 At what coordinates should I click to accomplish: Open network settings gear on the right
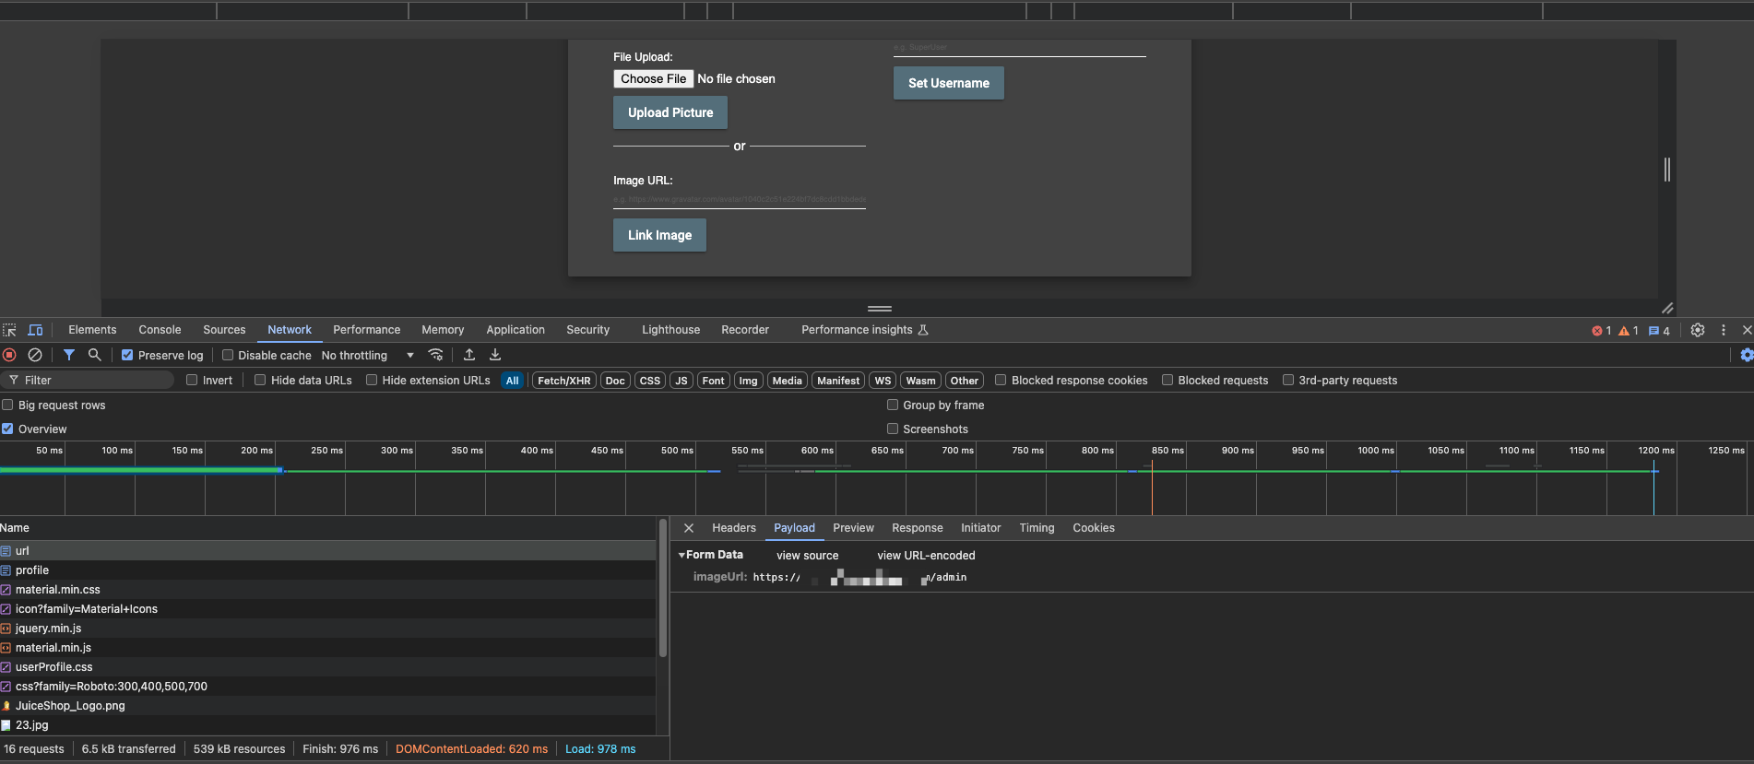coord(1747,355)
